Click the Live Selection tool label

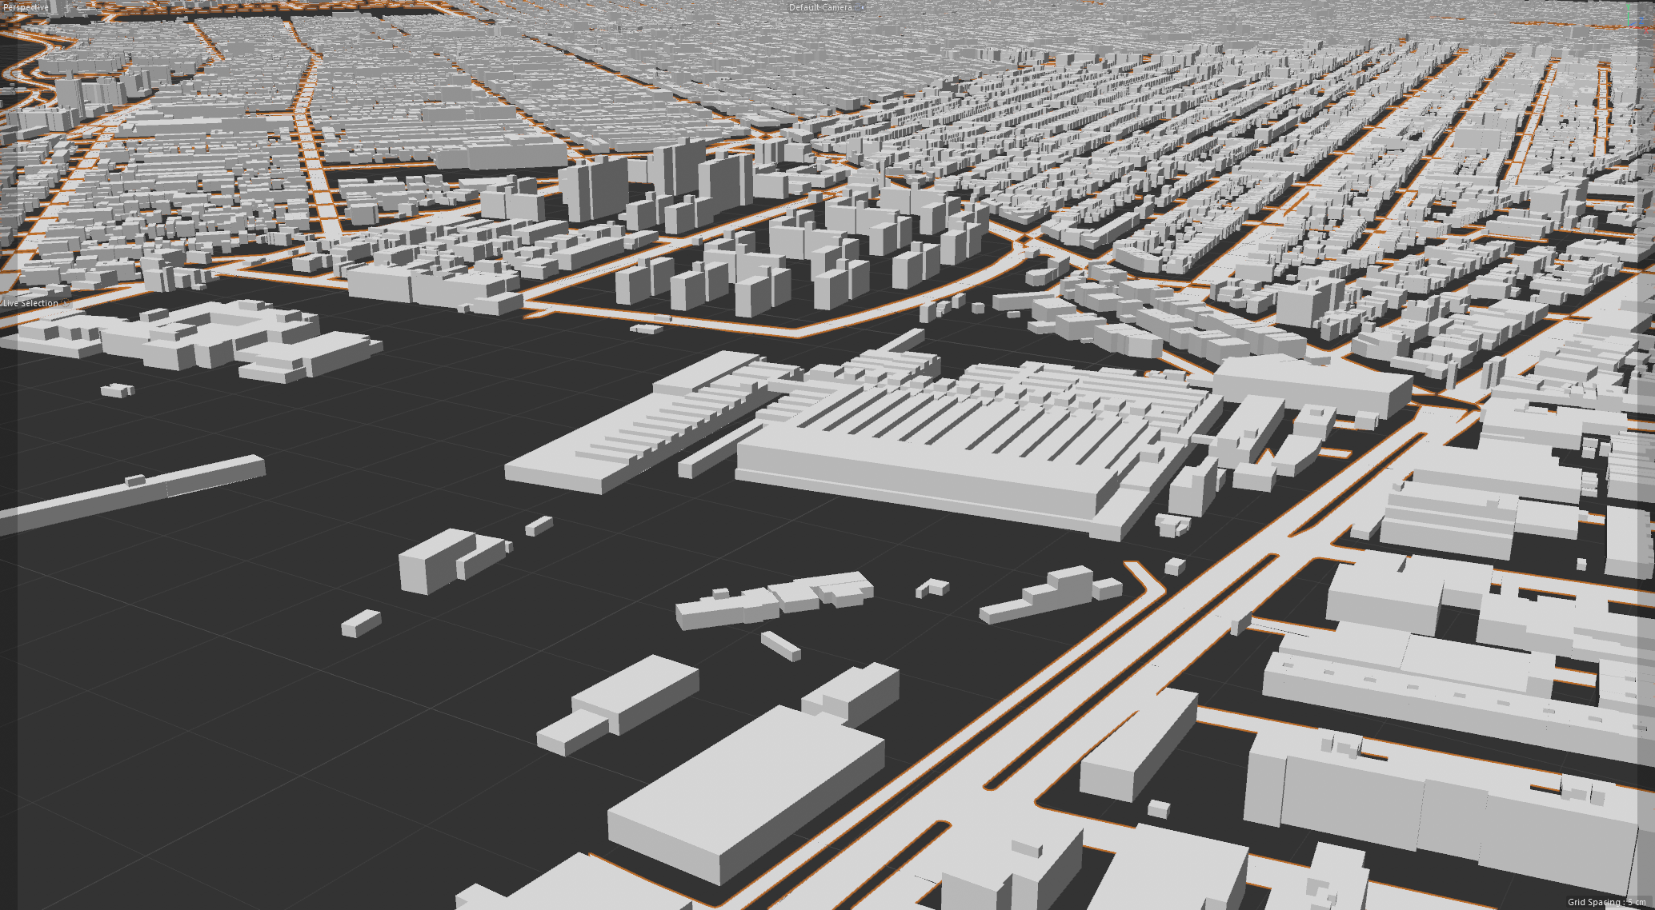click(x=30, y=303)
